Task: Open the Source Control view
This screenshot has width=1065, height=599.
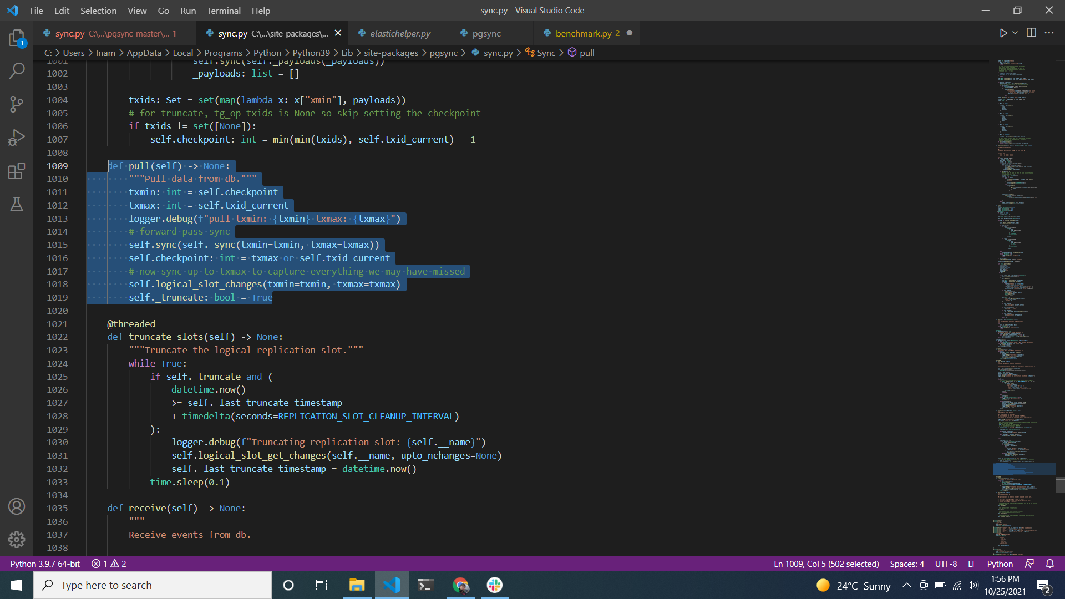Action: (17, 104)
